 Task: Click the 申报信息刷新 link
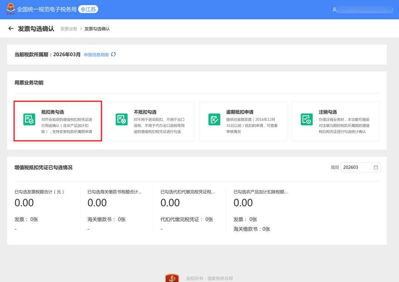96,55
